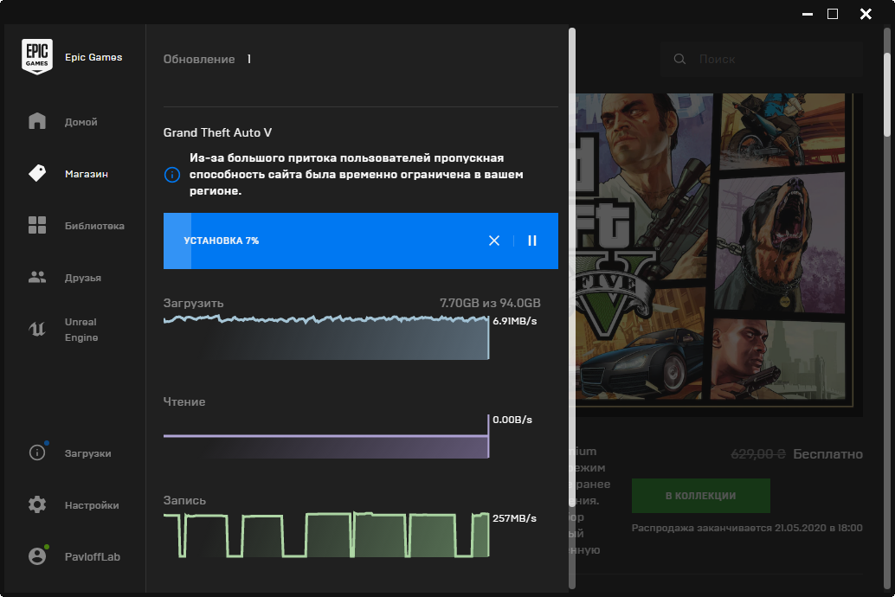Screen dimensions: 895x597
Task: Click the 7.70GB из 94.0GB text
Action: tap(490, 303)
